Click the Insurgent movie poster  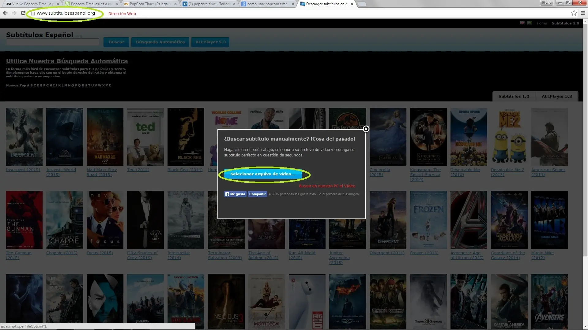coord(24,137)
